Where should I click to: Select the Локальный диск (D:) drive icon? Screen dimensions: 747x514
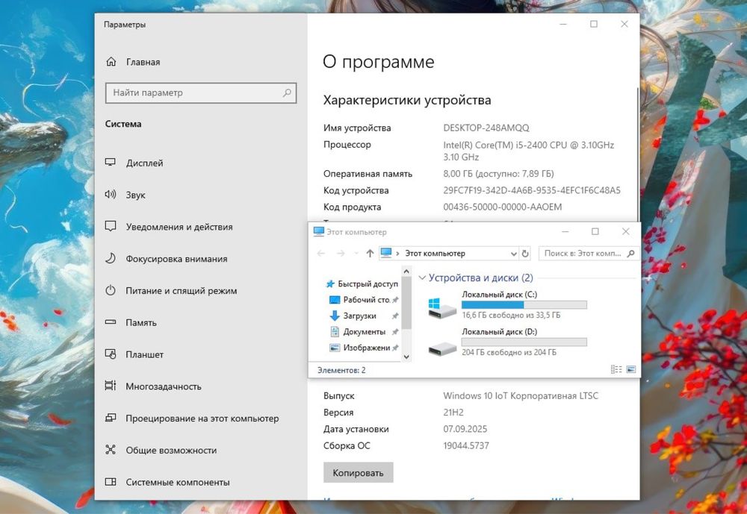pos(442,348)
